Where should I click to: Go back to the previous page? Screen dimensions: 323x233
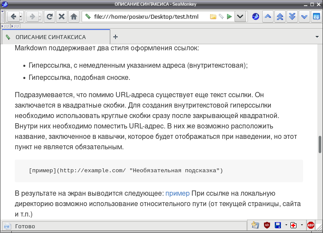[13, 16]
